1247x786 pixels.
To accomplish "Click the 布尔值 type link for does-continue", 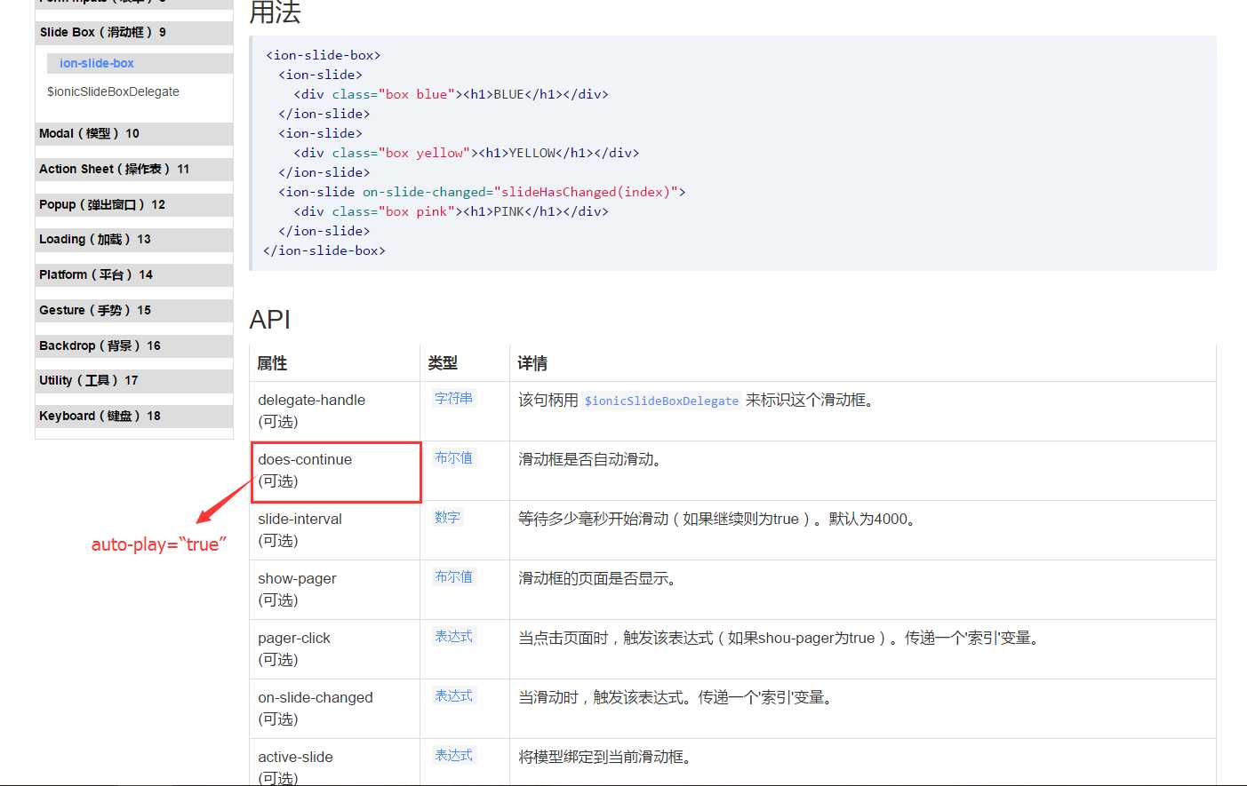I will point(453,457).
